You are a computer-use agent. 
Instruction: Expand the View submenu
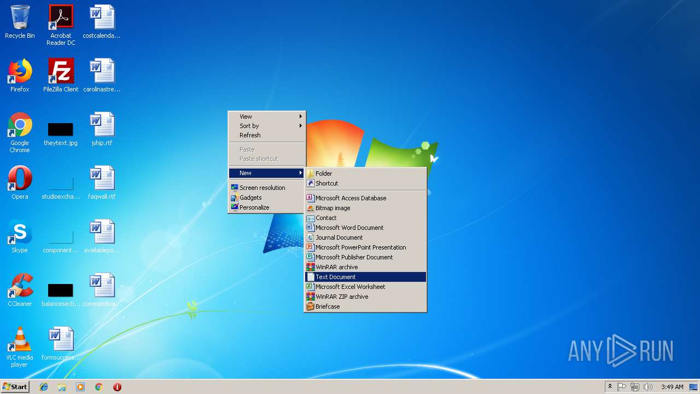click(x=267, y=117)
